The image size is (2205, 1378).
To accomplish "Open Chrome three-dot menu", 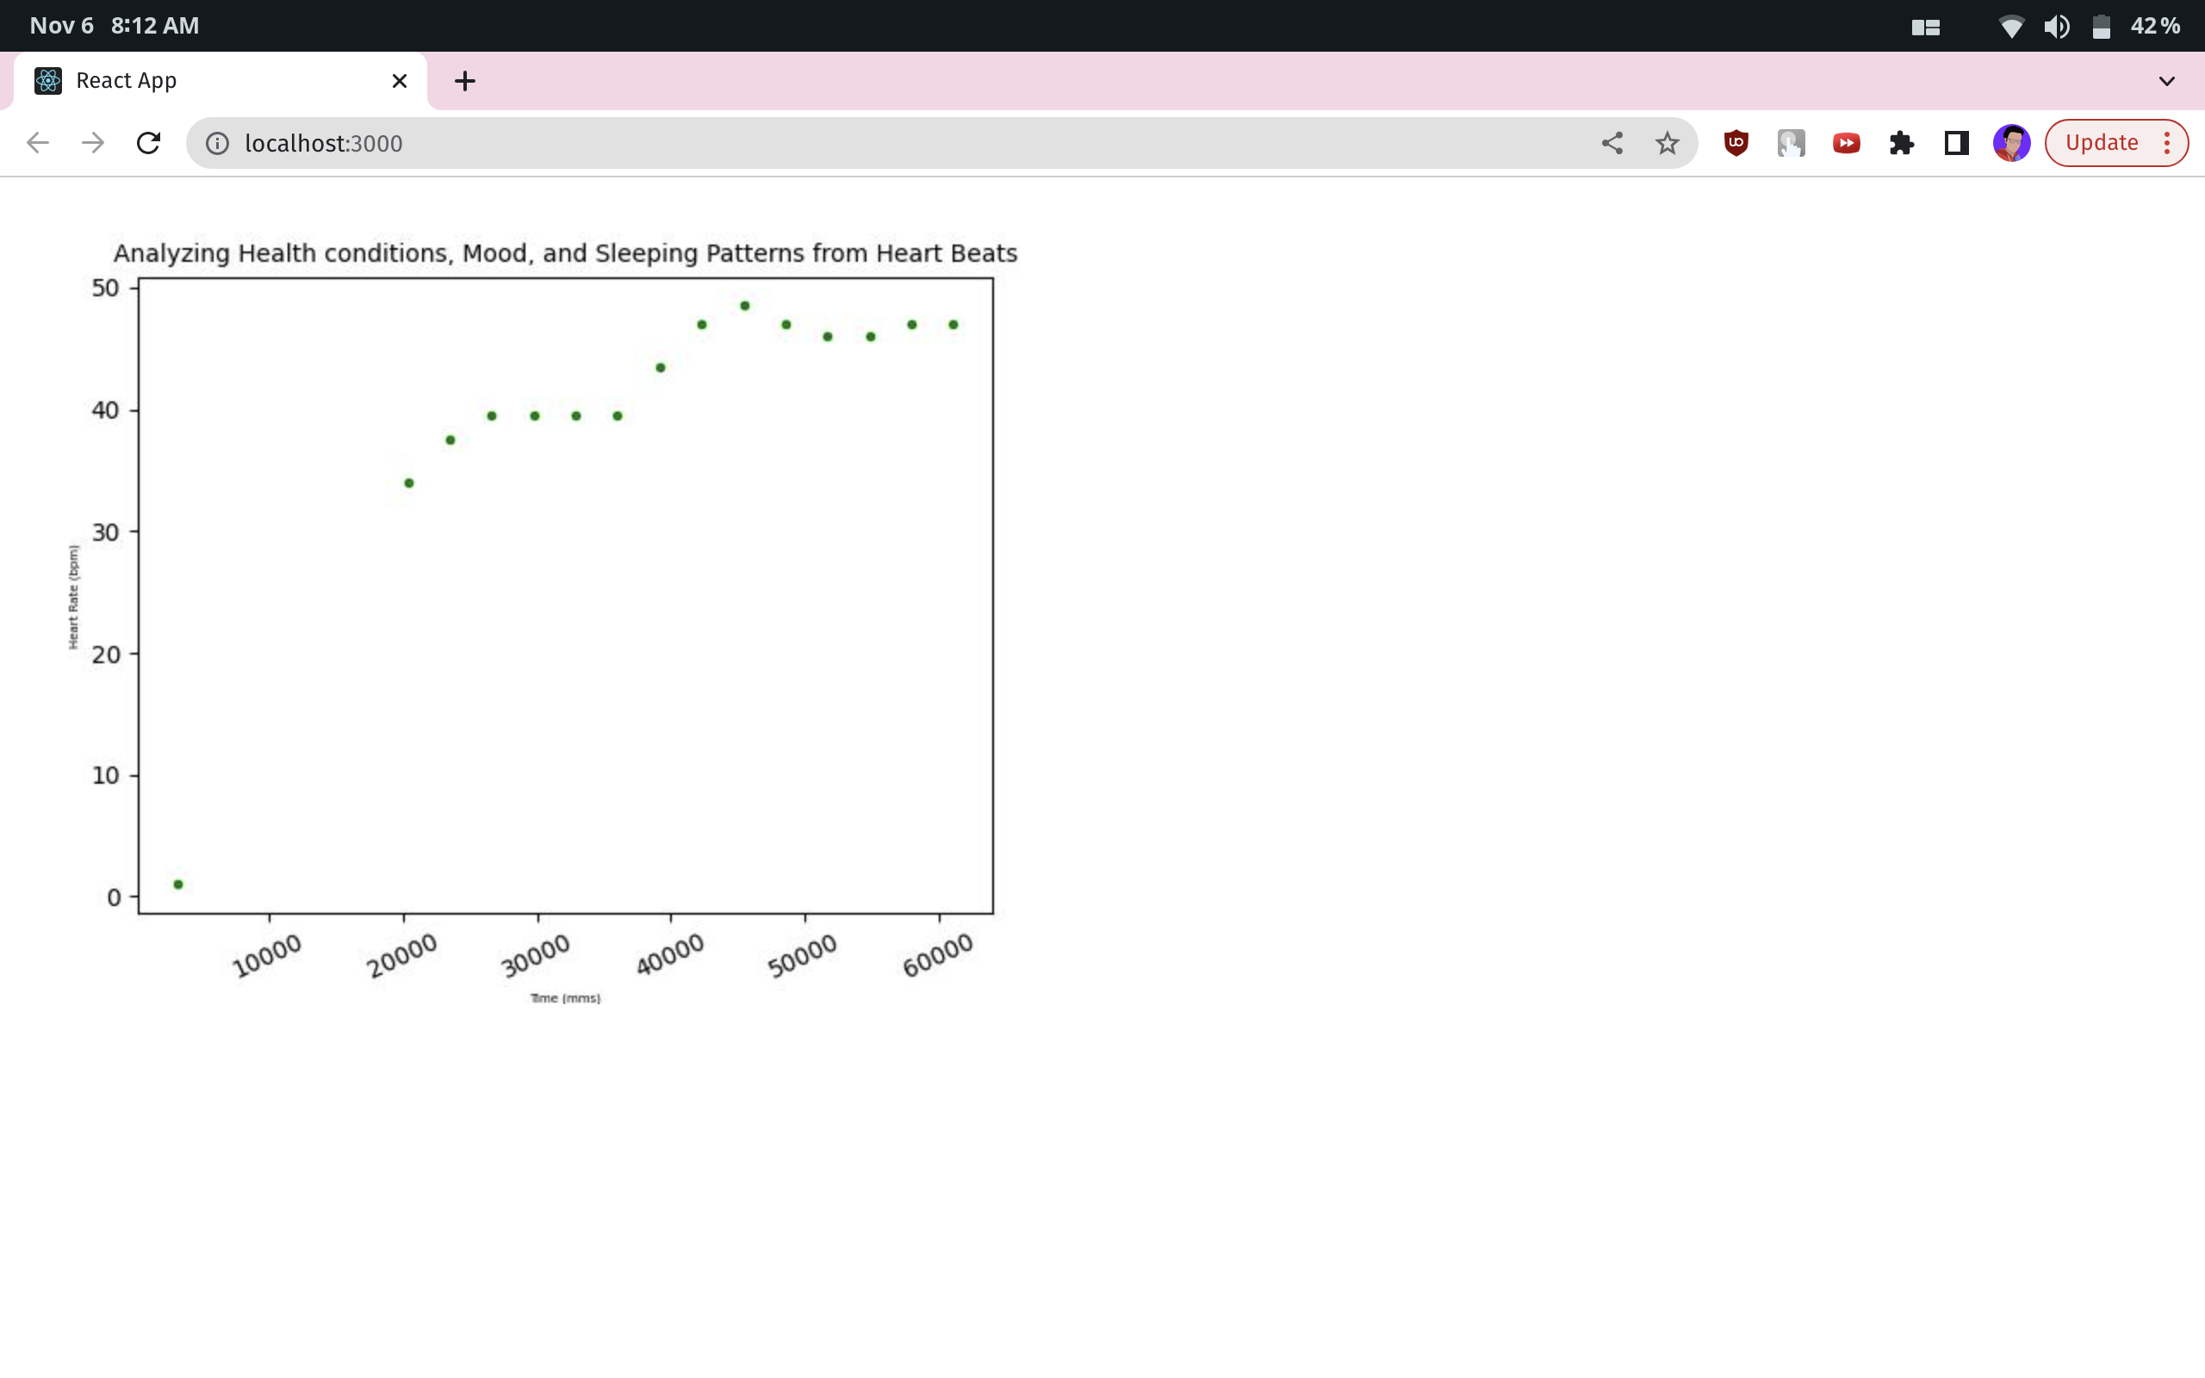I will pos(2167,143).
